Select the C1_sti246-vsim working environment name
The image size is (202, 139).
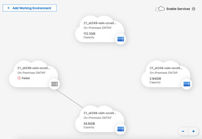pyautogui.click(x=166, y=68)
